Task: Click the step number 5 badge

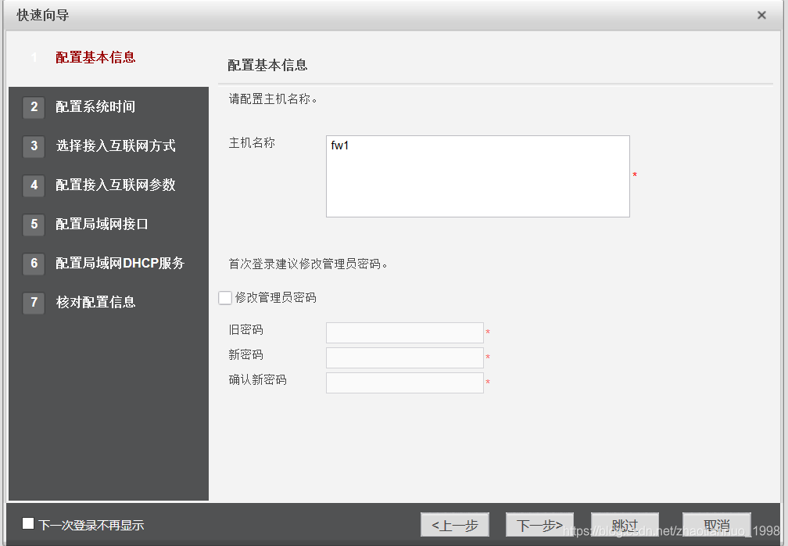Action: click(34, 224)
